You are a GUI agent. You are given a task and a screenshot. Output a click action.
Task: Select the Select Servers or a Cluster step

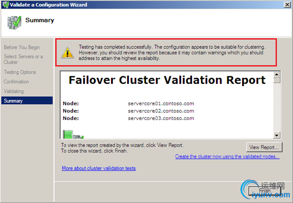click(23, 59)
